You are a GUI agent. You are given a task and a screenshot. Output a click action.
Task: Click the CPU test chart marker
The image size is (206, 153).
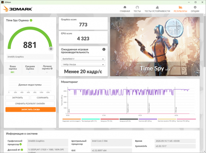tap(176, 110)
